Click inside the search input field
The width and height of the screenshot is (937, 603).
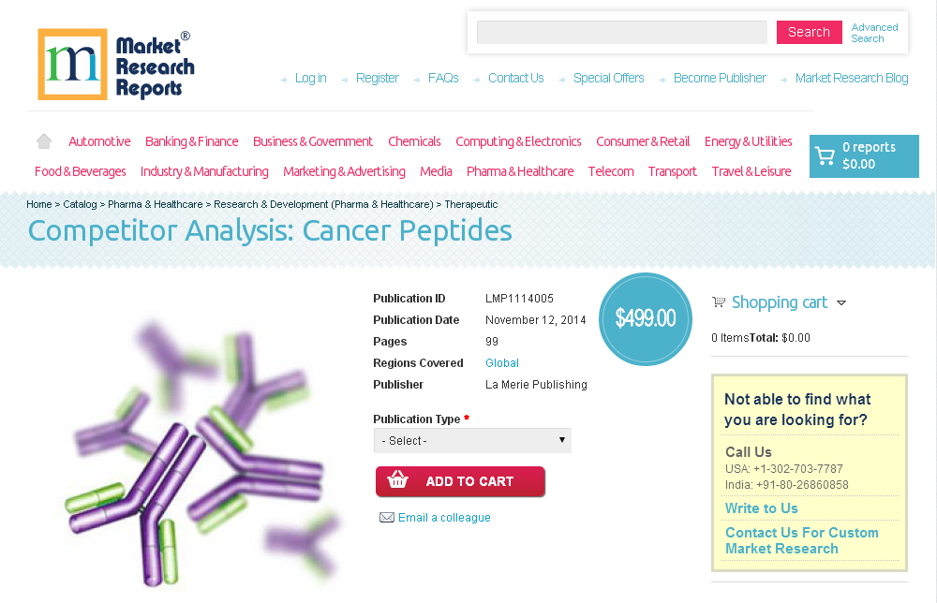(621, 31)
